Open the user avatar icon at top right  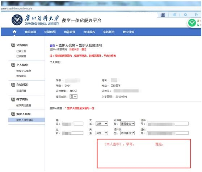click(163, 15)
